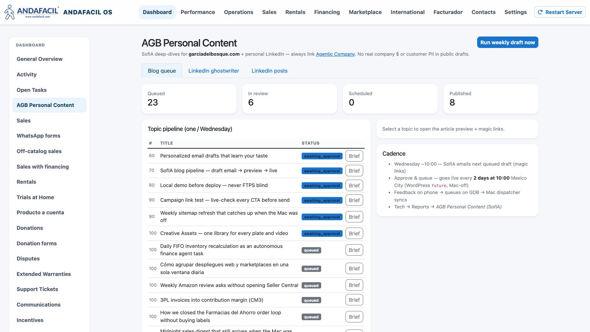Click the refresh icon in Restart Server
The height and width of the screenshot is (332, 590).
click(540, 12)
